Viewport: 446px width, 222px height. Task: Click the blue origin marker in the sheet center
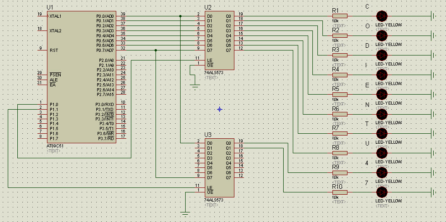point(220,109)
